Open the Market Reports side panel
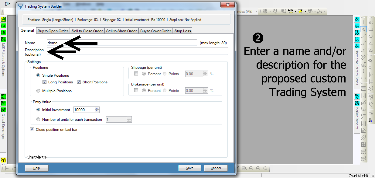This screenshot has width=375, height=178. [357, 118]
